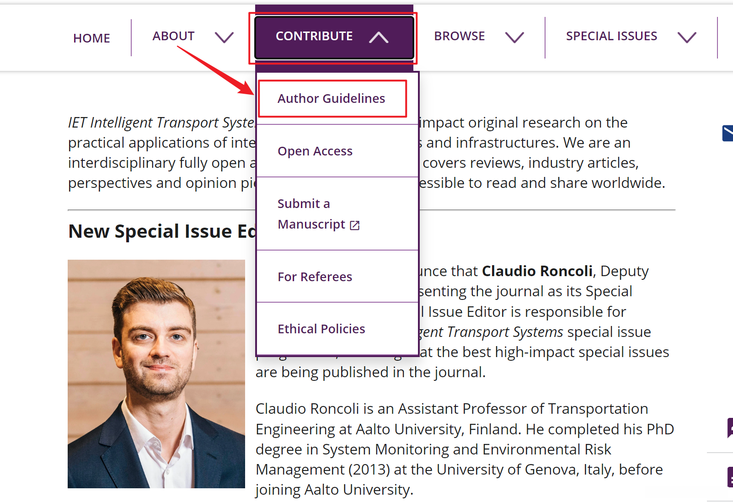Click the blue envelope icon at right edge

tap(728, 133)
